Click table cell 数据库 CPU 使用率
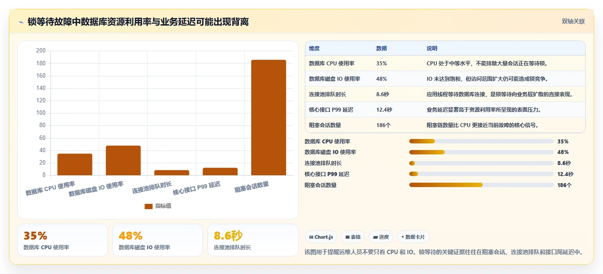 pyautogui.click(x=331, y=64)
